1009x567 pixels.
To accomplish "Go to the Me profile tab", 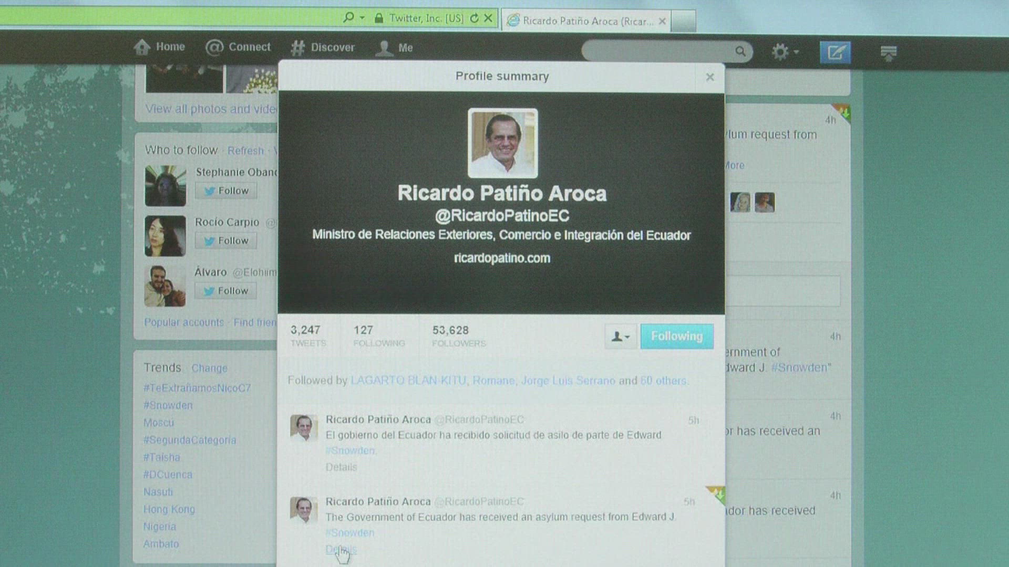I will click(x=394, y=48).
